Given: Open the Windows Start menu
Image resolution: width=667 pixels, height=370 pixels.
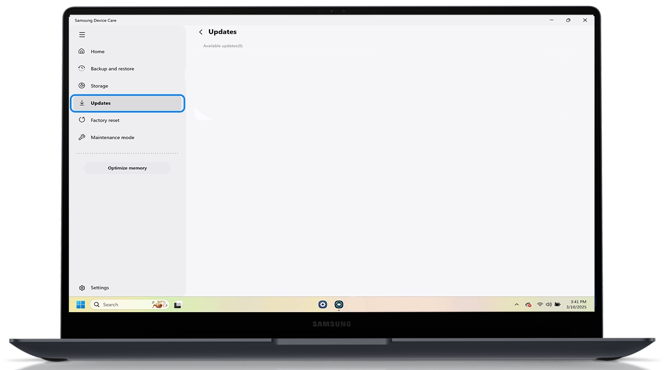Looking at the screenshot, I should (x=81, y=304).
